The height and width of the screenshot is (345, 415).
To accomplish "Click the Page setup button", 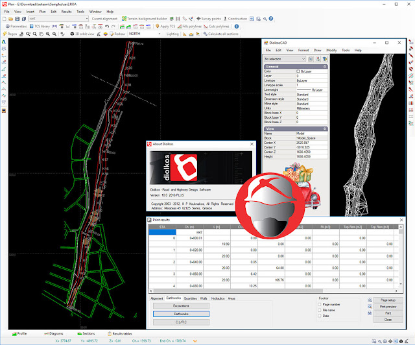I will coord(388,300).
